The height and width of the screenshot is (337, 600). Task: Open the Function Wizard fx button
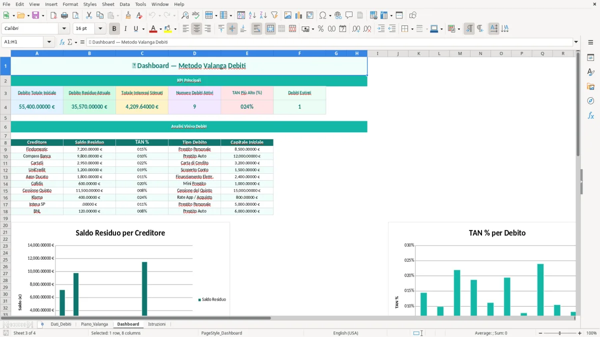[x=62, y=42]
